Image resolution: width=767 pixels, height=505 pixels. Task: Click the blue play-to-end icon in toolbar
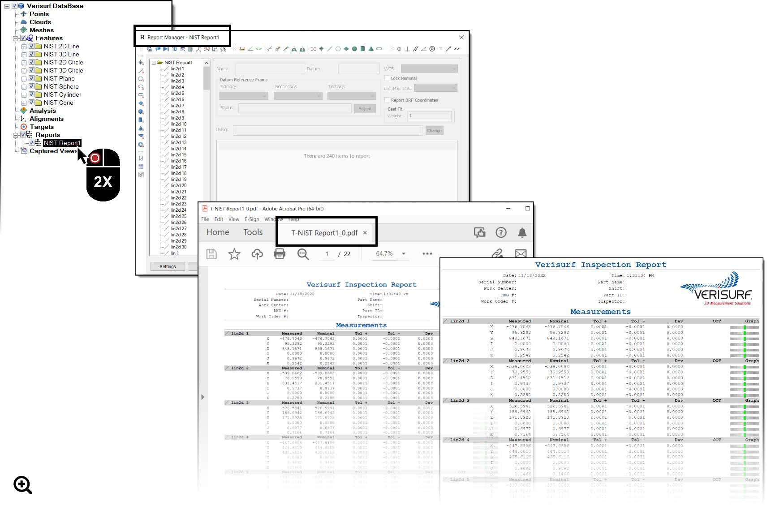point(166,49)
